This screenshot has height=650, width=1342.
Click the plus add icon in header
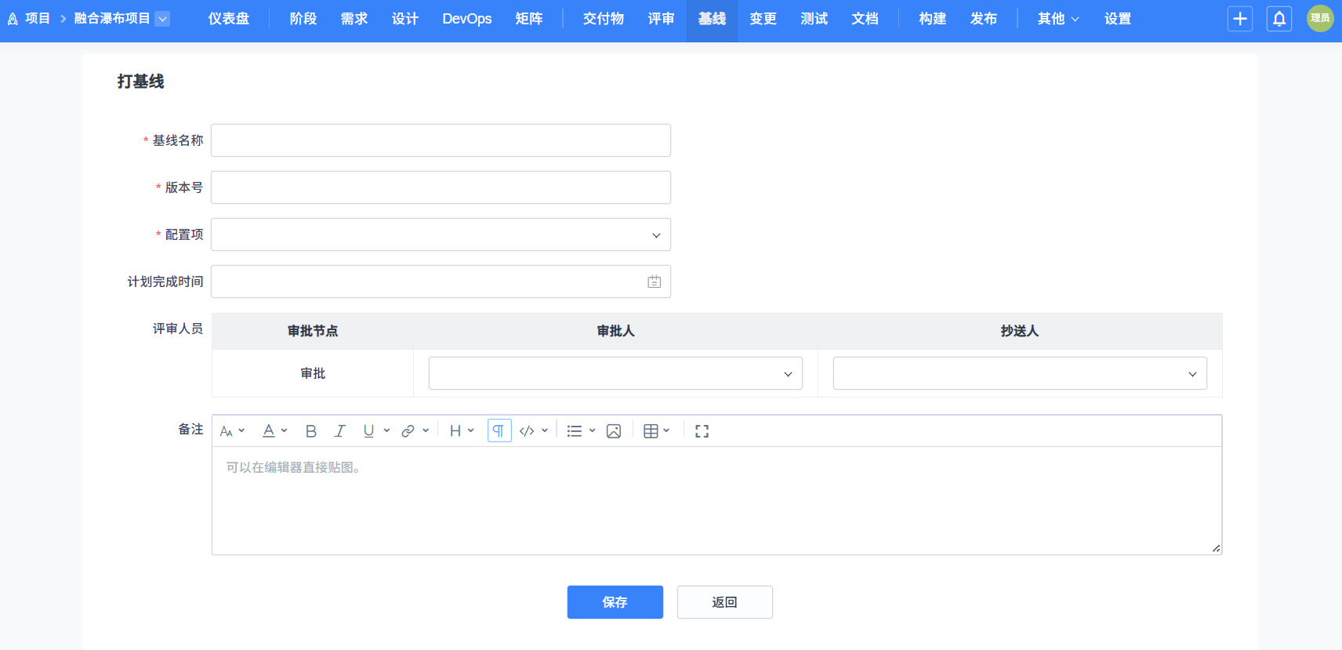tap(1239, 19)
